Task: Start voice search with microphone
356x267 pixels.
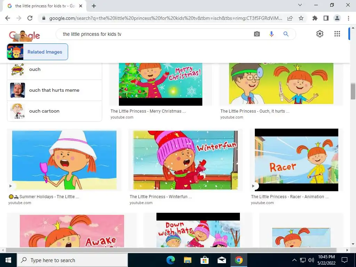Action: [271, 34]
